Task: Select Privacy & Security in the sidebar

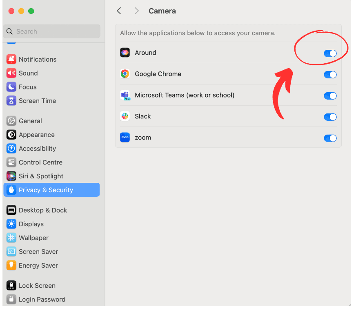Action: 46,190
